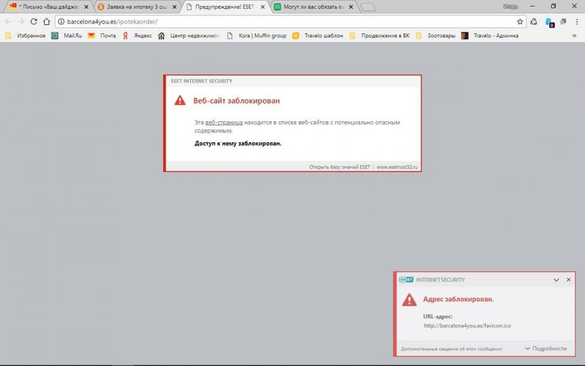Go back to the previous page
585x366 pixels.
point(8,22)
